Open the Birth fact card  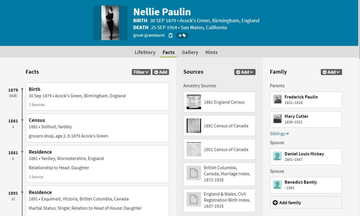[97, 97]
